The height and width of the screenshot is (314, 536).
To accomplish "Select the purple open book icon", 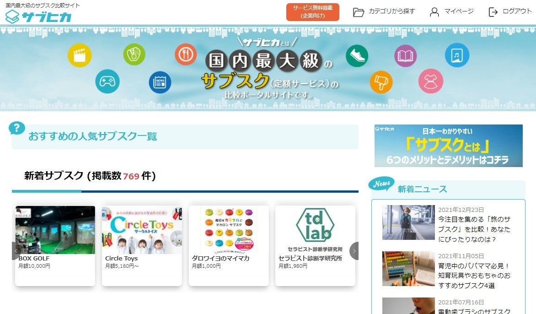I will 405,55.
